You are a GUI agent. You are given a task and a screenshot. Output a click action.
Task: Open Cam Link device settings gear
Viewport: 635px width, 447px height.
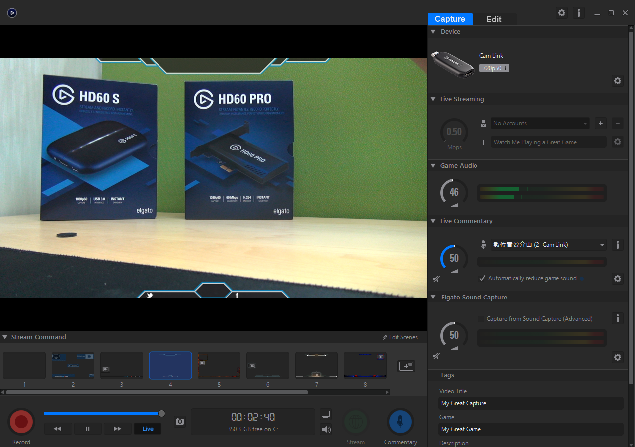pos(618,81)
